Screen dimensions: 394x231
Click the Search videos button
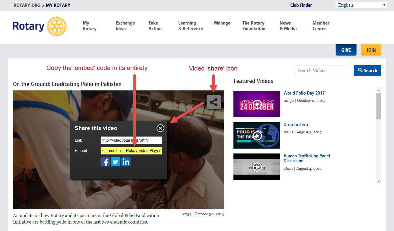(367, 70)
